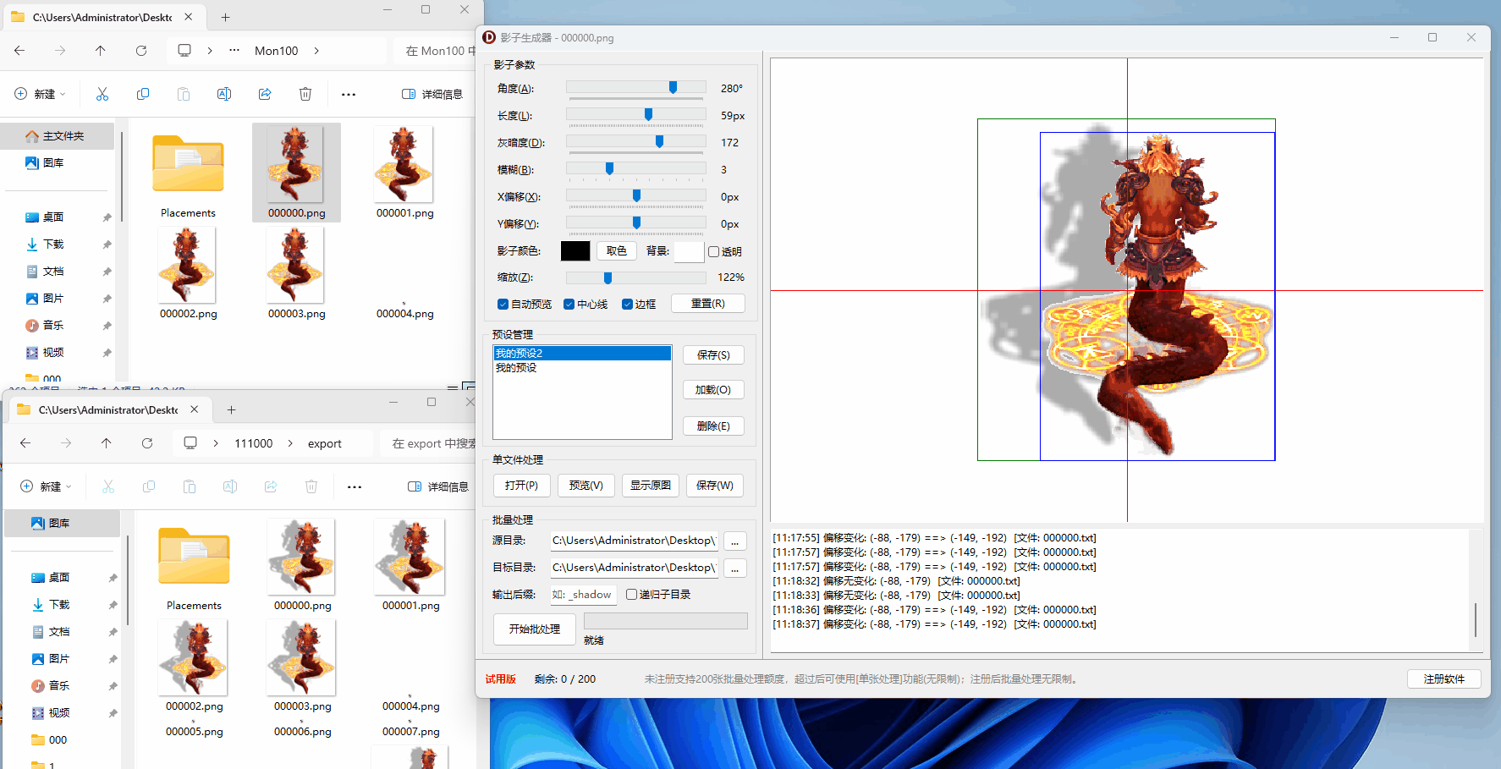Viewport: 1501px width, 769px height.
Task: Open more options ellipsis in export window toolbar
Action: click(x=355, y=486)
